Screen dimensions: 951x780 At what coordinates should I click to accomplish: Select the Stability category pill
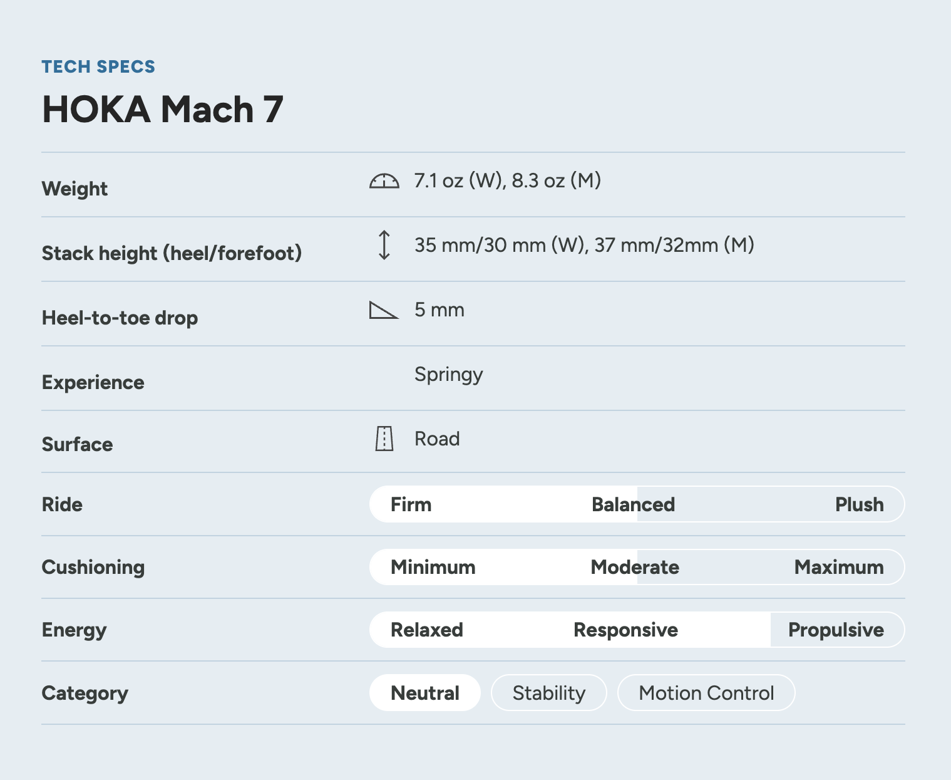549,693
